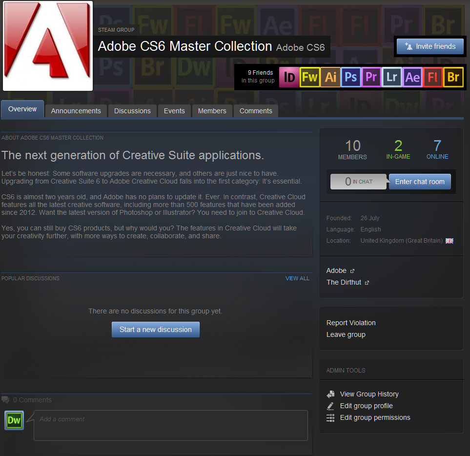Click the 2 IN-GAME count
Viewport: 470px width, 456px height.
point(398,149)
